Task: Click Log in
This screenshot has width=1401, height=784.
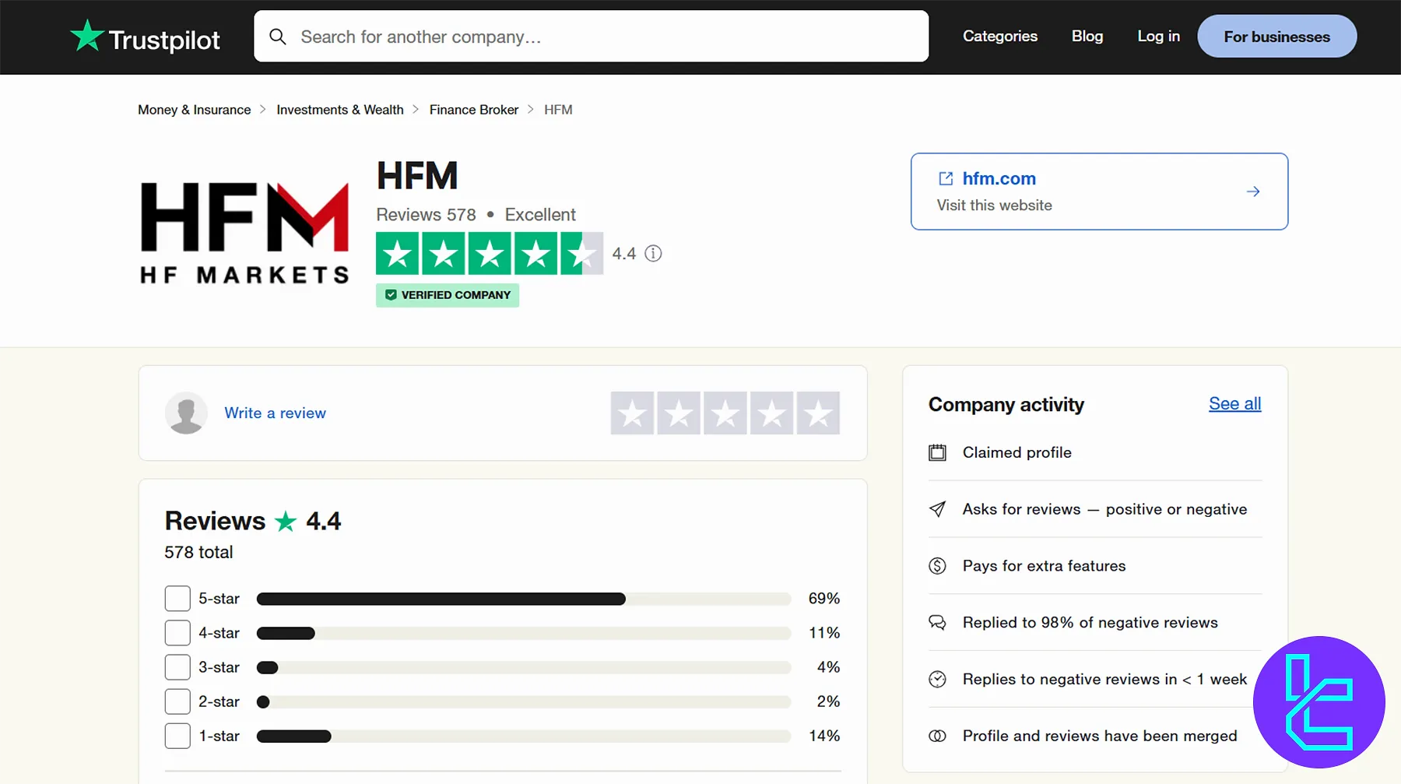Action: point(1158,37)
